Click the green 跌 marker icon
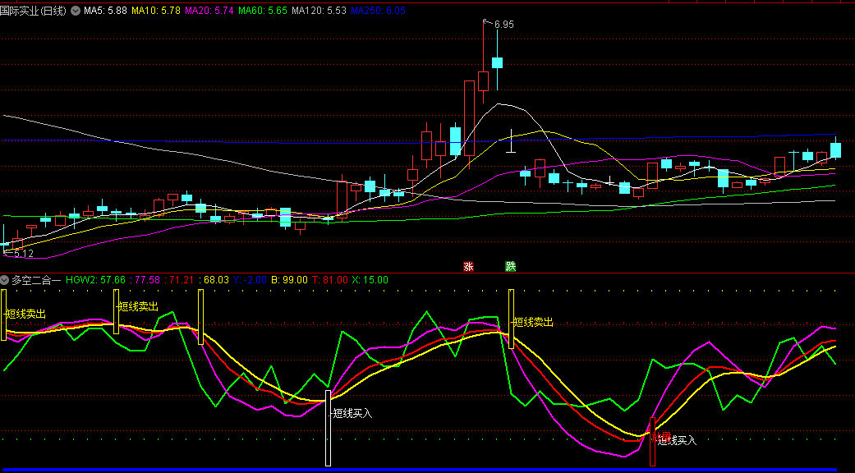The height and width of the screenshot is (473, 855). (x=510, y=266)
